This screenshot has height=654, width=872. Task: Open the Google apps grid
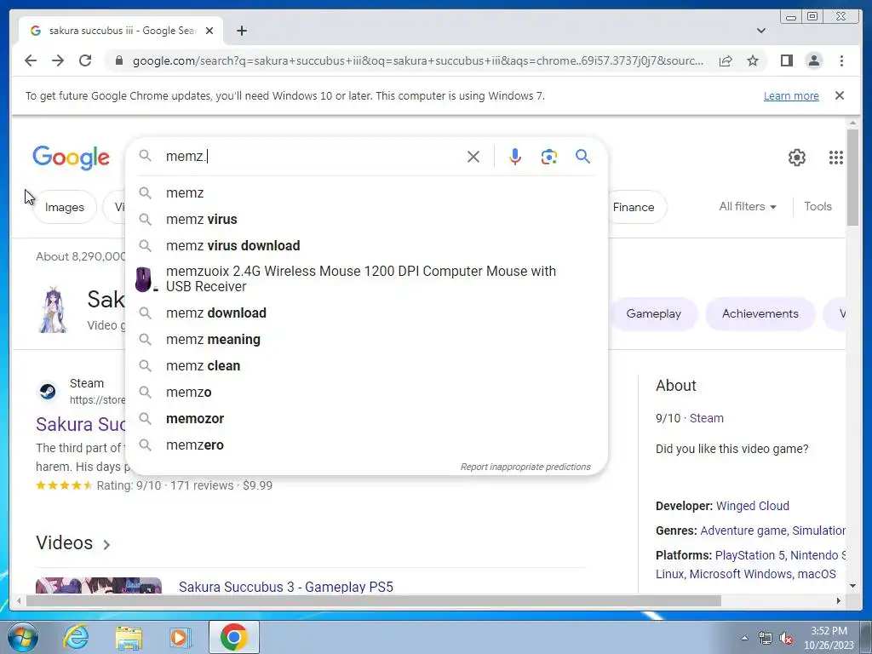click(836, 158)
